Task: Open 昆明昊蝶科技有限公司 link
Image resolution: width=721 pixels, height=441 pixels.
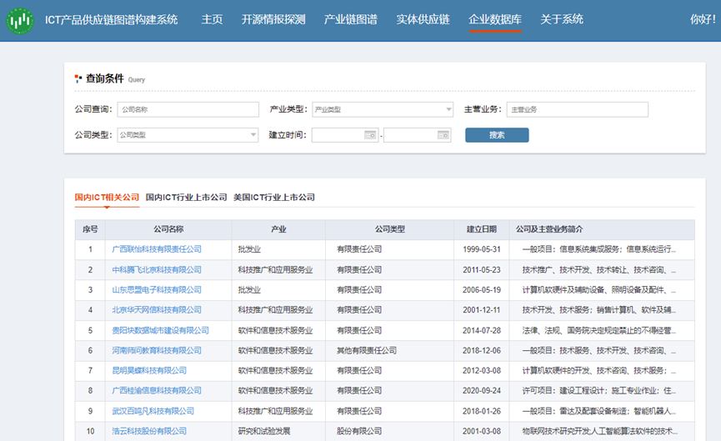Action: pyautogui.click(x=149, y=371)
